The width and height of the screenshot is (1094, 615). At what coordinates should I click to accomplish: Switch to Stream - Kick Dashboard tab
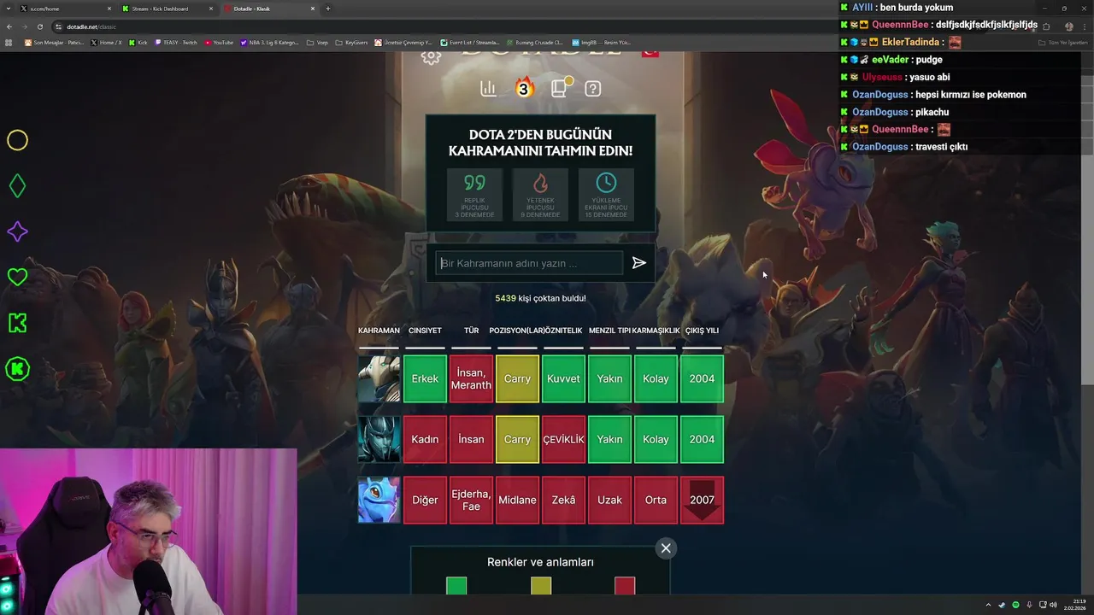pos(167,9)
